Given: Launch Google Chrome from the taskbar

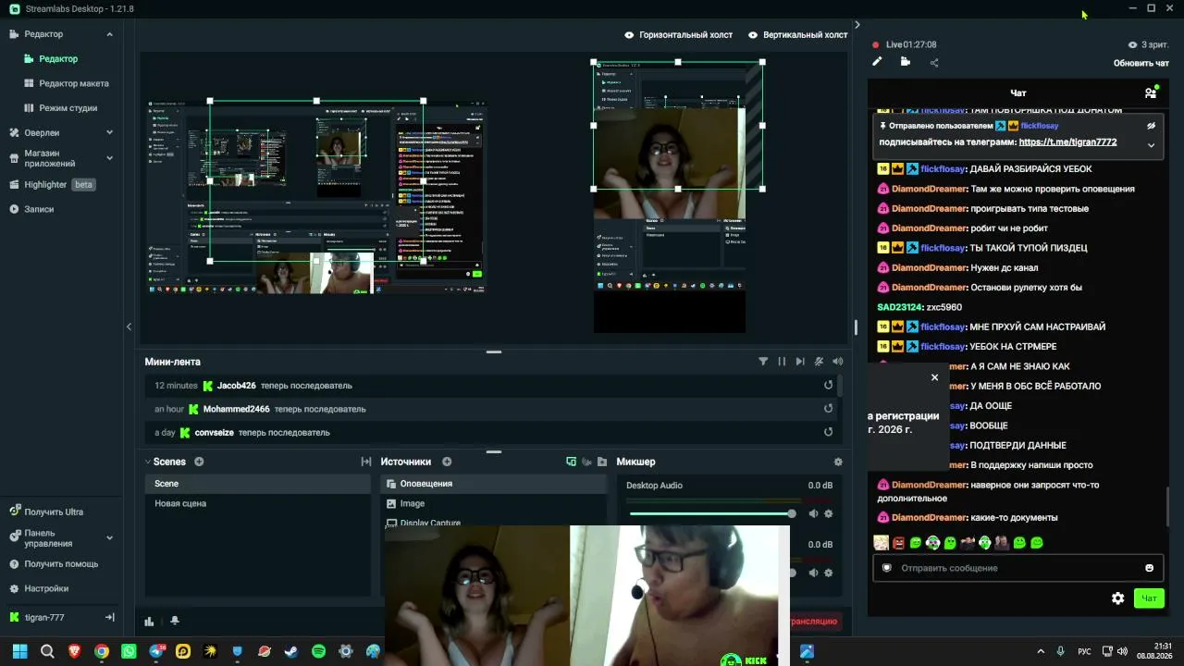Looking at the screenshot, I should (x=102, y=651).
